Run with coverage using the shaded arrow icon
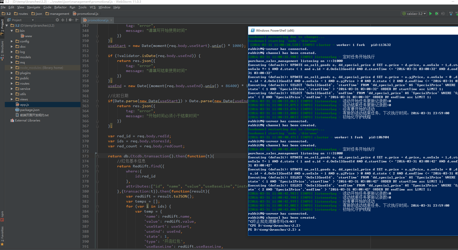Viewport: 458px width, 250px height. point(443,14)
